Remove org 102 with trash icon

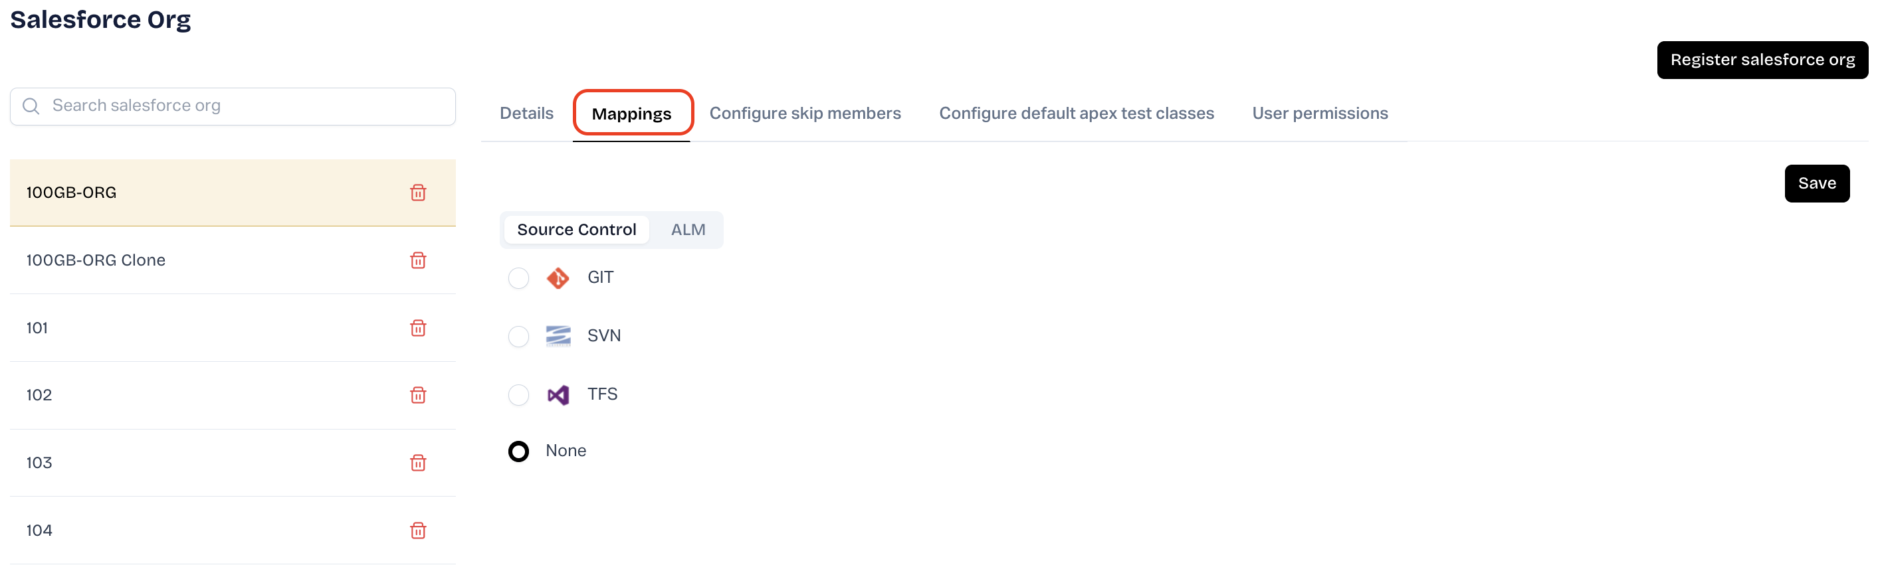click(x=418, y=395)
